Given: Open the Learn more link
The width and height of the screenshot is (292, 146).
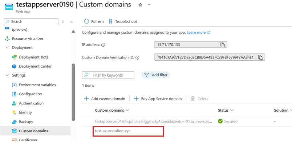Looking at the screenshot, I should coord(196,33).
